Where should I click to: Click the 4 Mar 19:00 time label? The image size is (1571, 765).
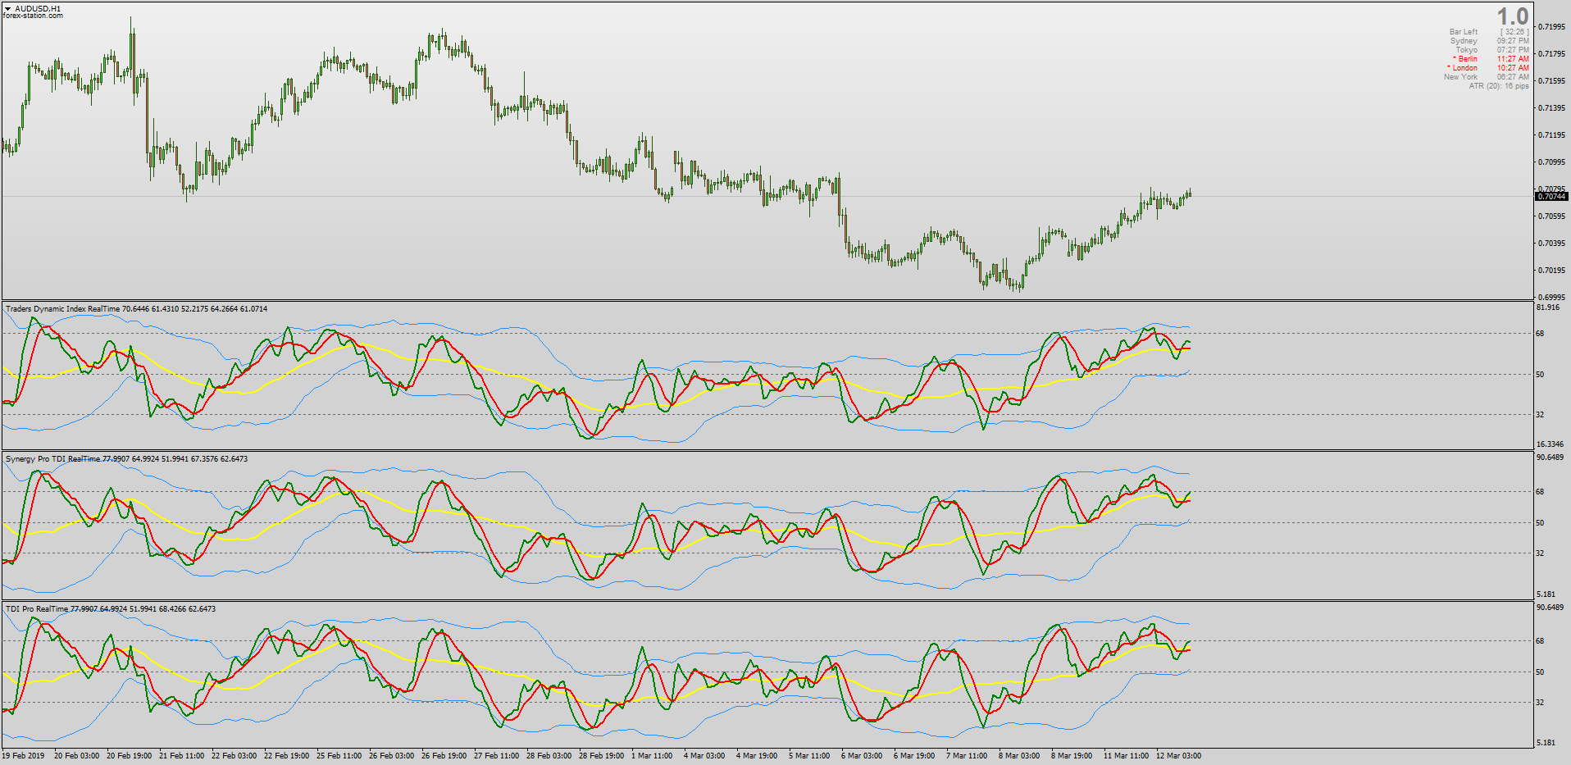pyautogui.click(x=757, y=756)
